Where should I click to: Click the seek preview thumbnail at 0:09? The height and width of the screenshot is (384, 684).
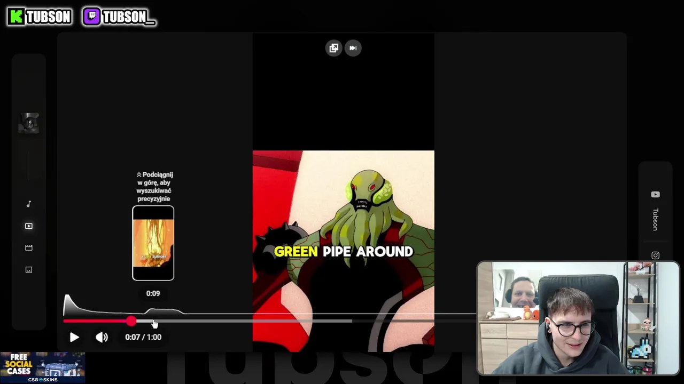pyautogui.click(x=153, y=243)
